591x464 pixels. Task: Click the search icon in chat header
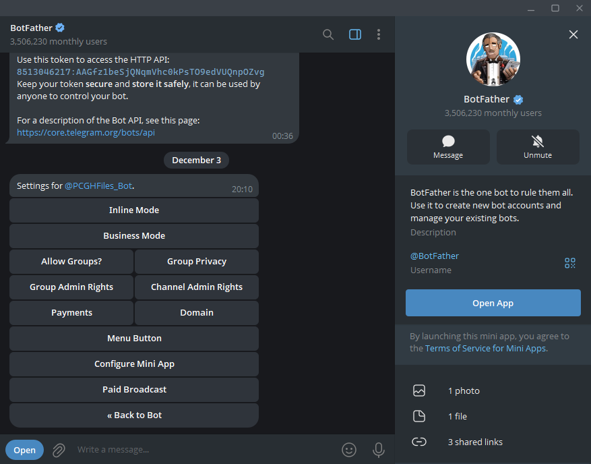tap(328, 34)
